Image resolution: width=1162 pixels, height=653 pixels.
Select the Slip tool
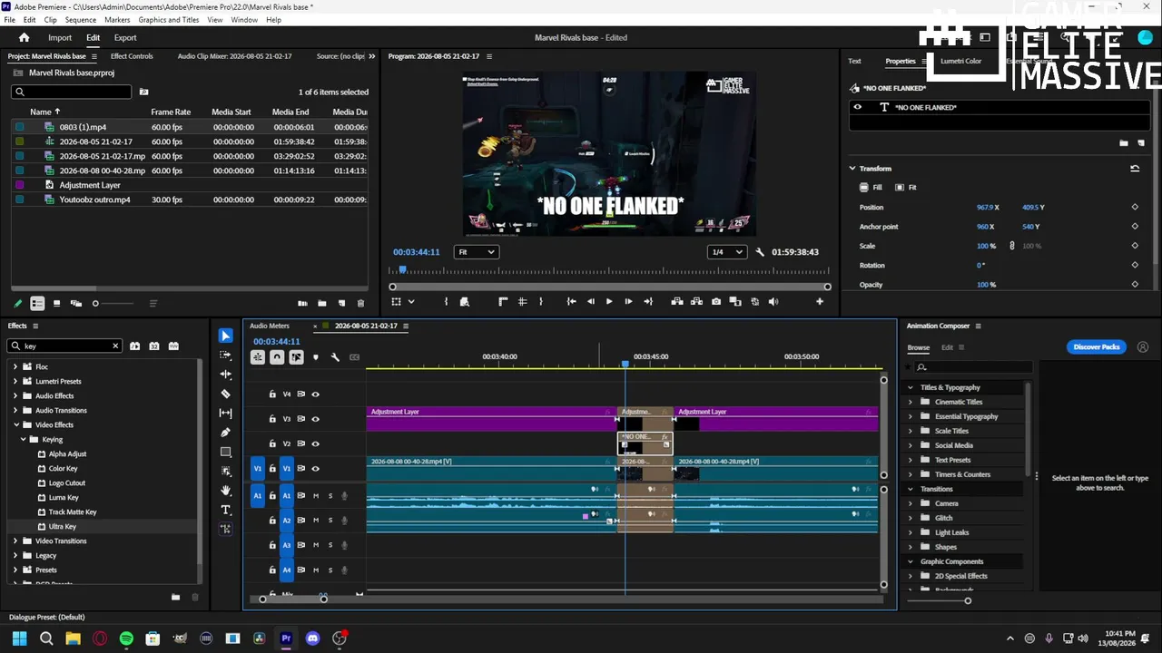pos(226,414)
